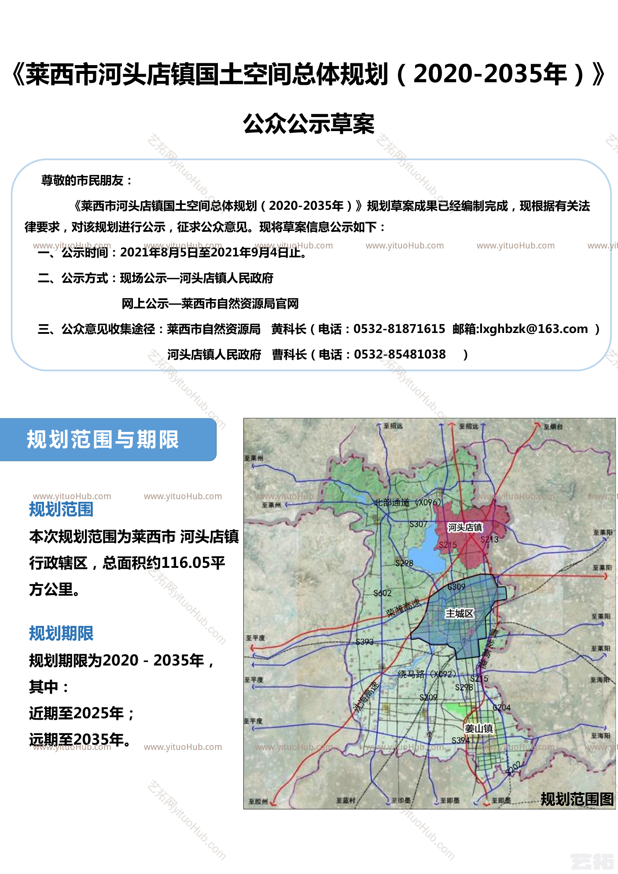Click the '河头店镇' label on the map
The width and height of the screenshot is (618, 874).
[x=465, y=527]
